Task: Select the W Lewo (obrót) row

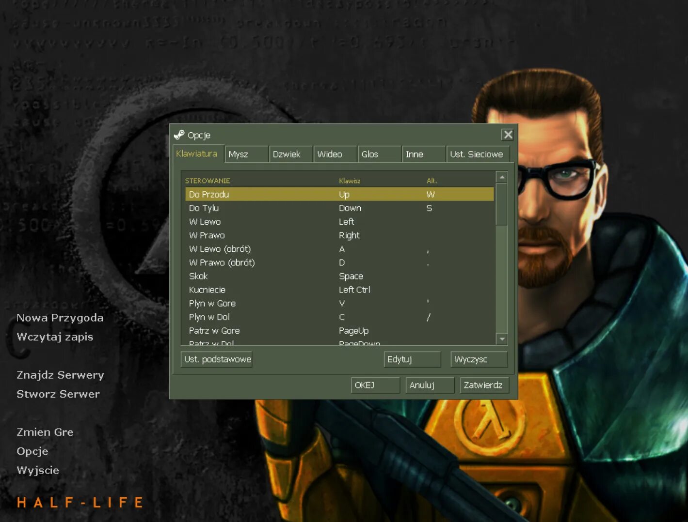Action: click(339, 249)
